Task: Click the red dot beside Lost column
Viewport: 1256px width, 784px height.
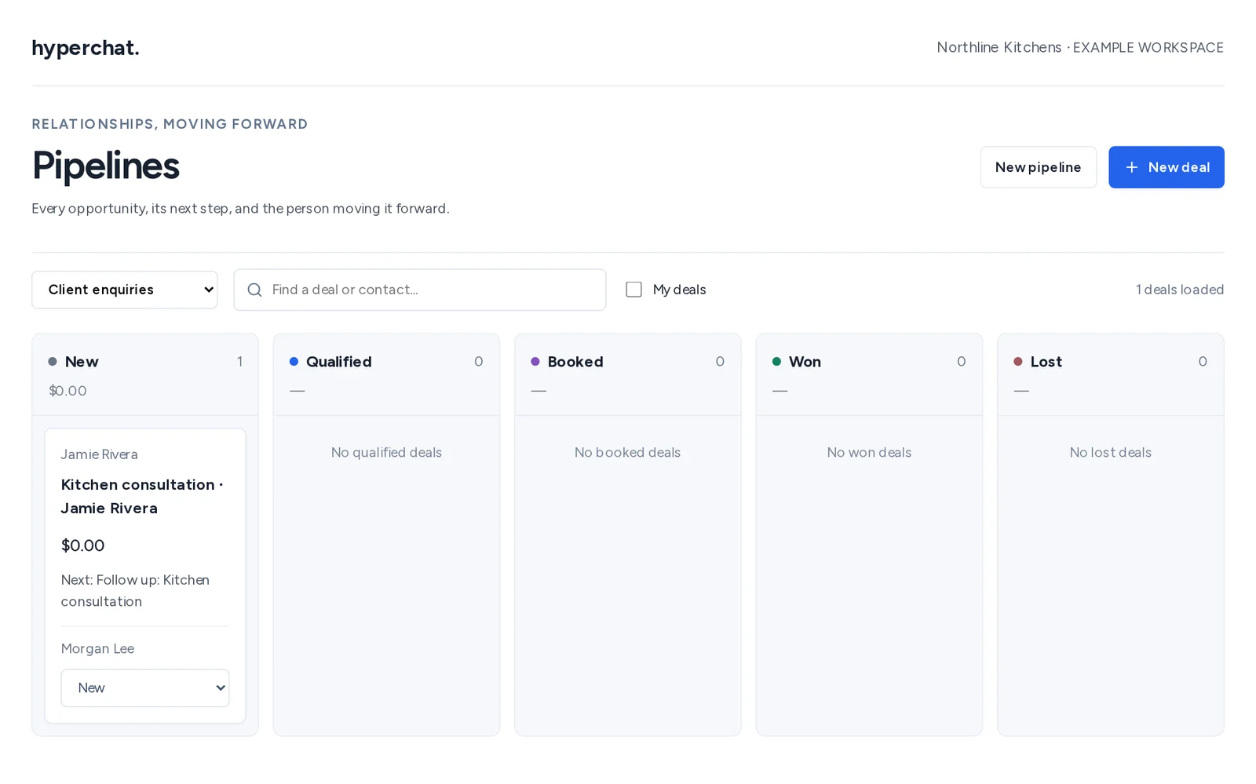Action: pyautogui.click(x=1018, y=362)
